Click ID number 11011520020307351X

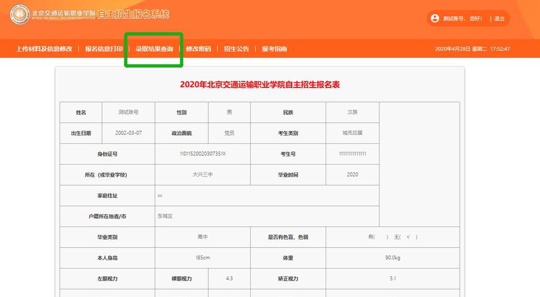click(203, 154)
